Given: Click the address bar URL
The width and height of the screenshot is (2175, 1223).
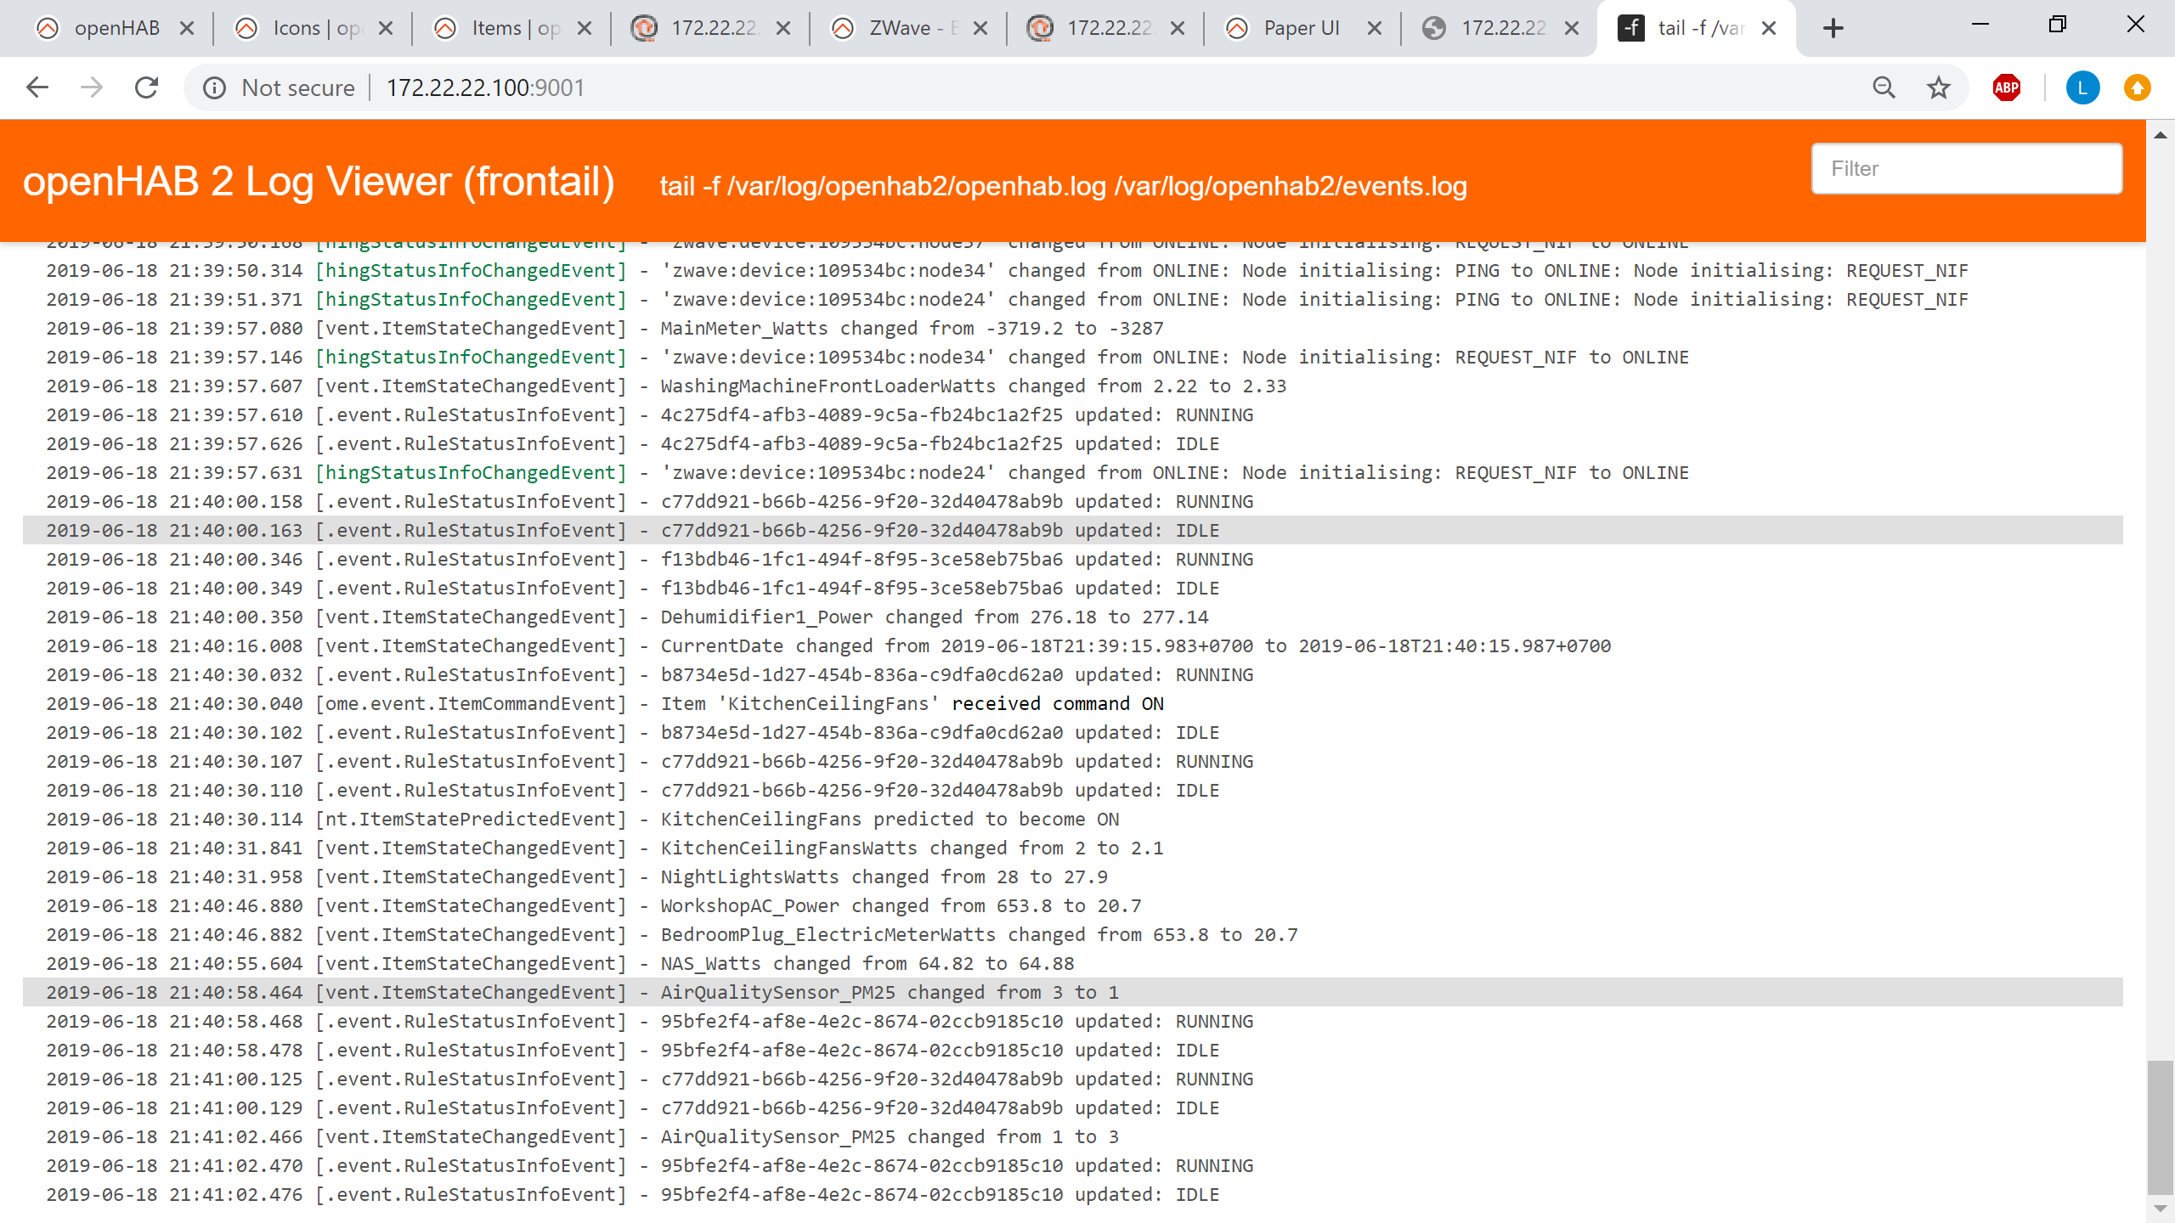Looking at the screenshot, I should click(x=485, y=87).
